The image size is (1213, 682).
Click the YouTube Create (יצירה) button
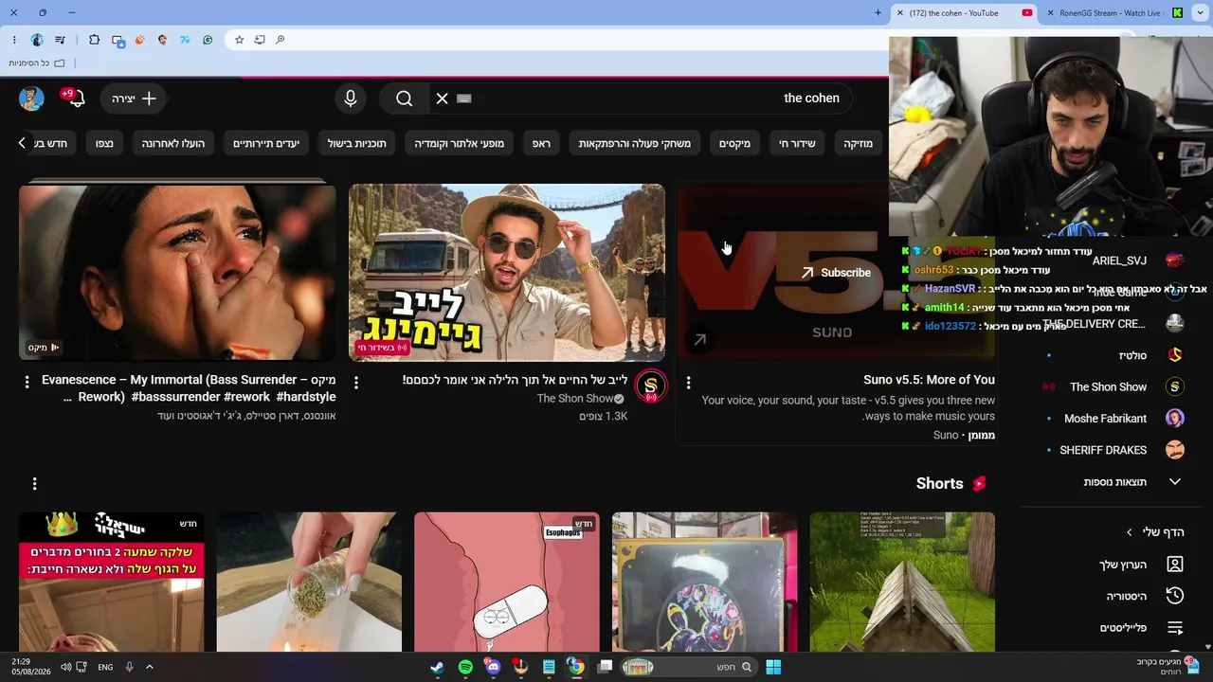[x=136, y=99]
